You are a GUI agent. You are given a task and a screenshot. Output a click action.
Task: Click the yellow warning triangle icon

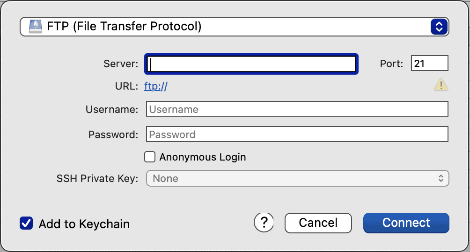[x=441, y=85]
